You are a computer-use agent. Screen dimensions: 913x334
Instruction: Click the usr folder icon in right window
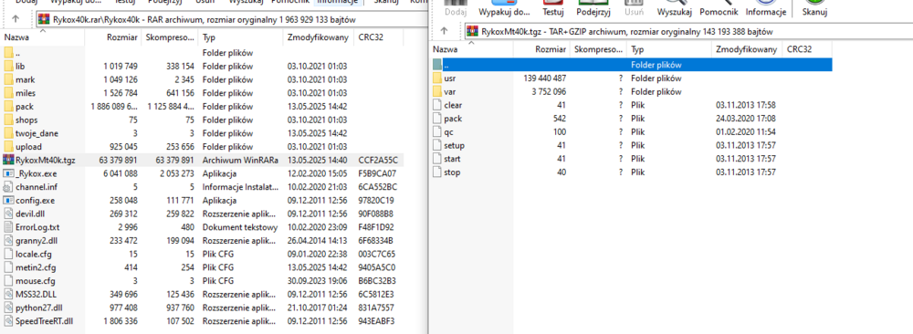tap(437, 78)
